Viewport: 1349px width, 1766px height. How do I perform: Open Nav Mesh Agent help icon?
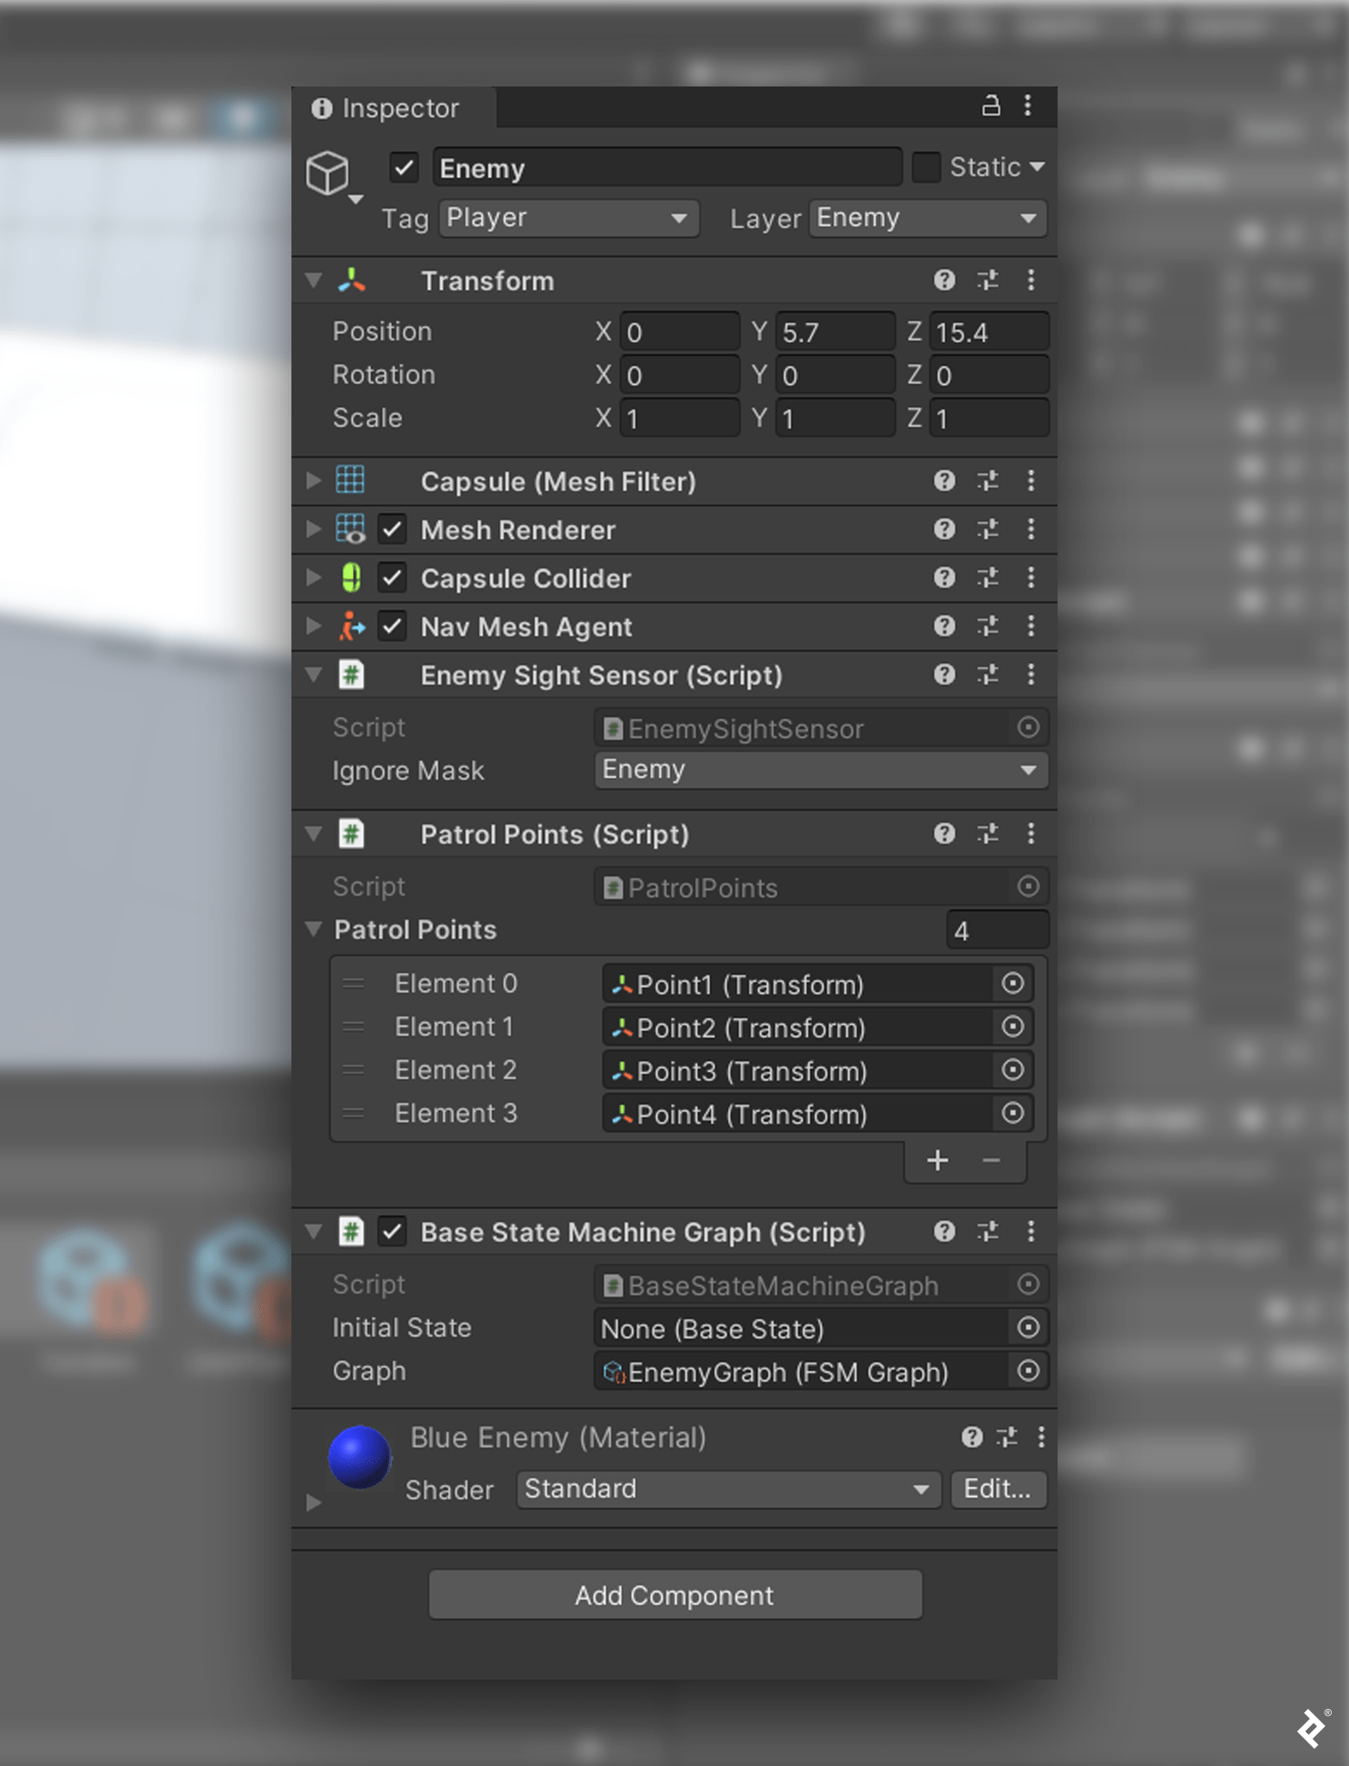coord(944,625)
